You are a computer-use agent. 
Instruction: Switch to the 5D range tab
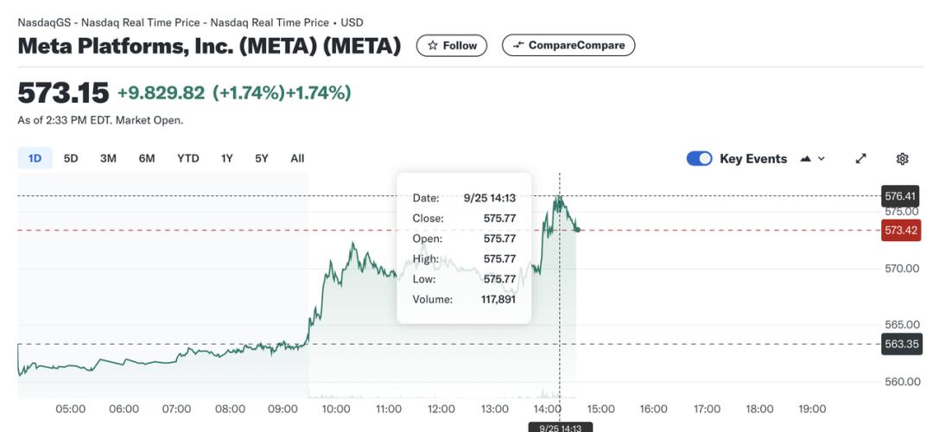pyautogui.click(x=71, y=158)
